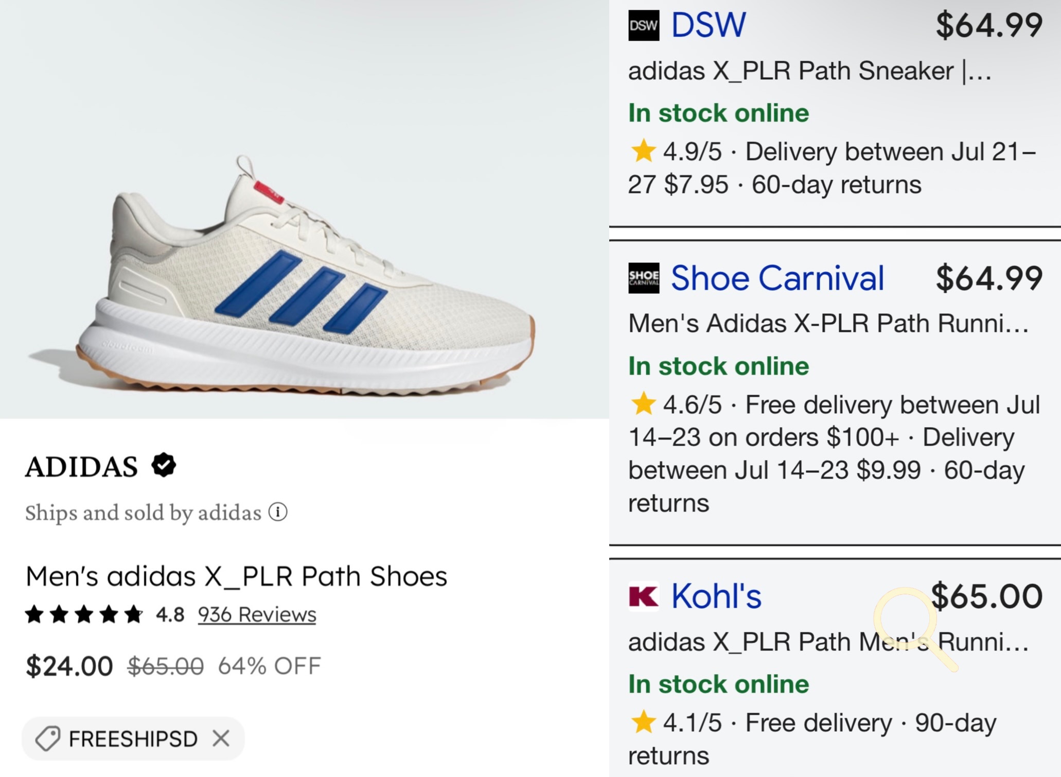Viewport: 1061px width, 777px height.
Task: Open DSW adidas X_PLR Path Sneaker listing
Action: pos(809,71)
